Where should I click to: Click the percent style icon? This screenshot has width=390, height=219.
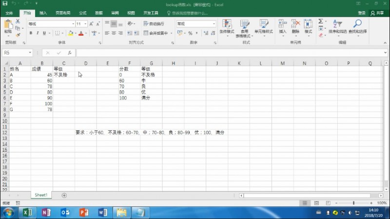[190, 33]
